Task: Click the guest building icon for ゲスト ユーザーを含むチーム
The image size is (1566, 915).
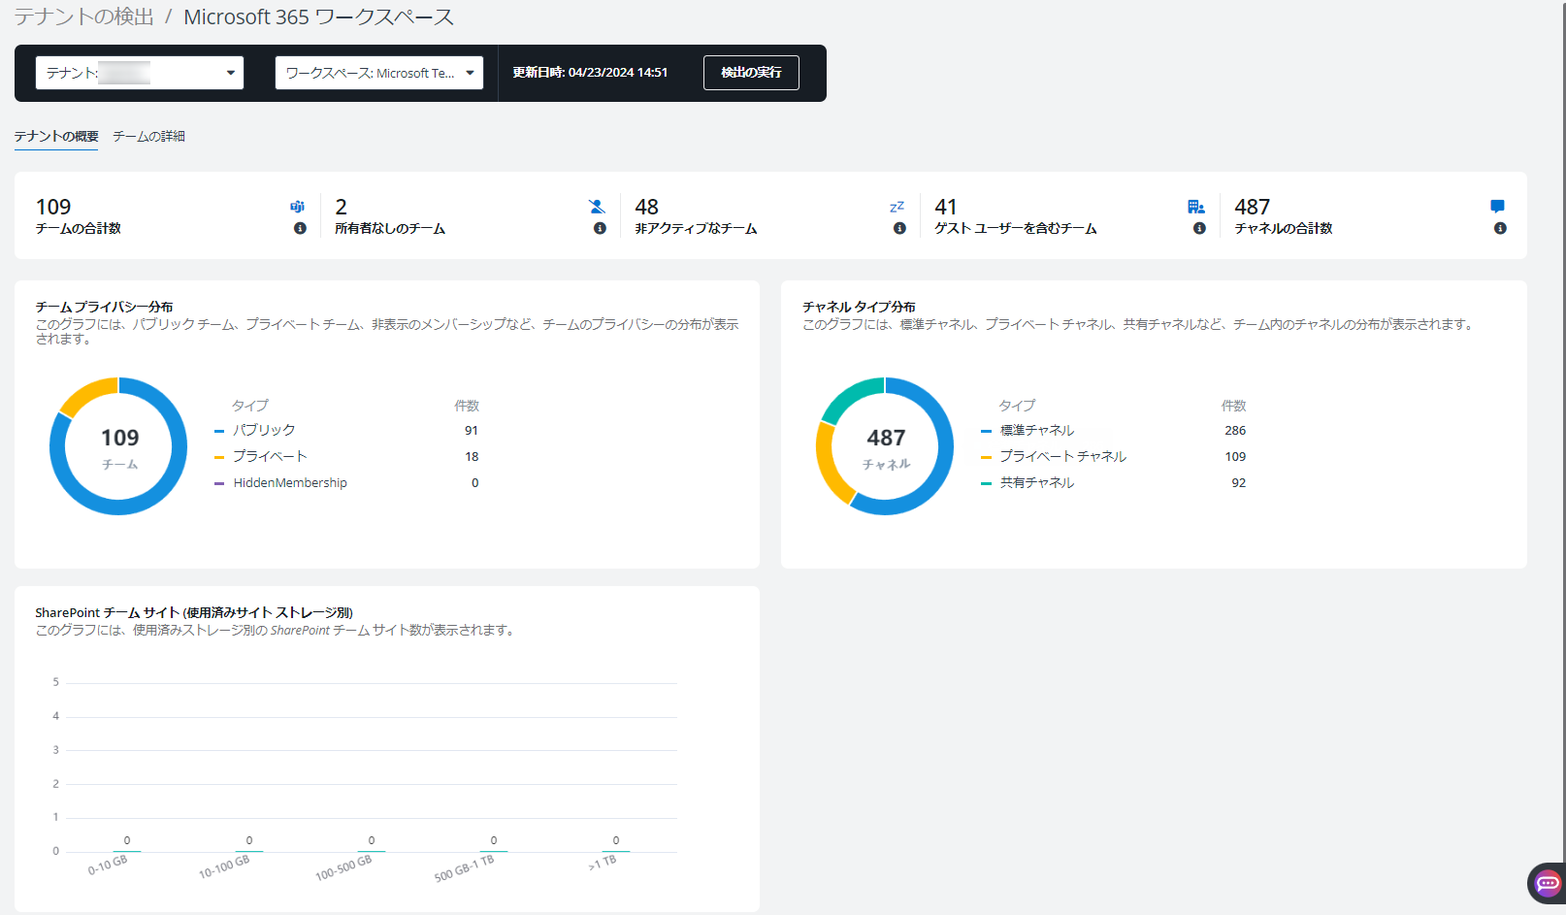Action: coord(1196,207)
